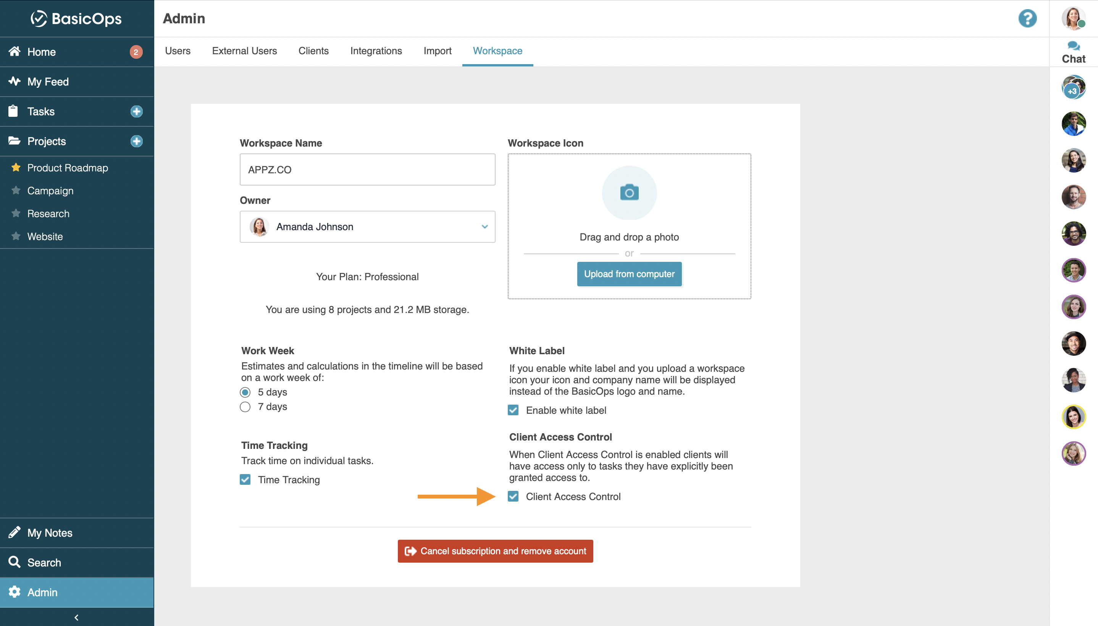Click the plus icon next to Projects

tap(136, 142)
